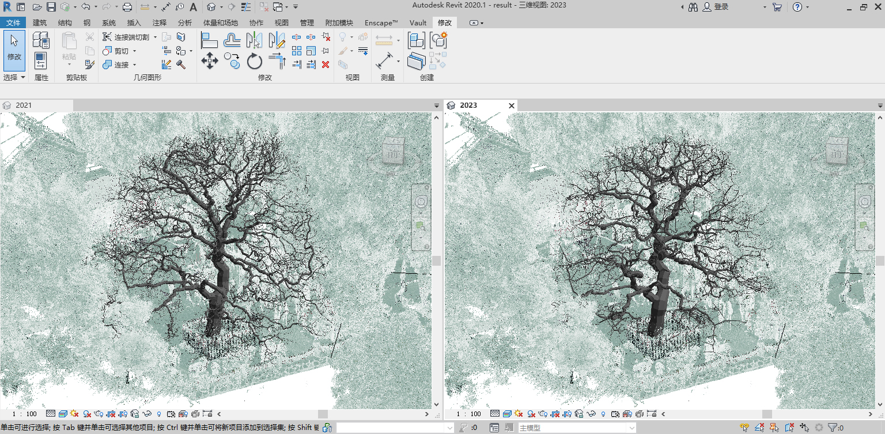Open the view list dropdown of 2021 pane
This screenshot has width=885, height=434.
coord(437,106)
